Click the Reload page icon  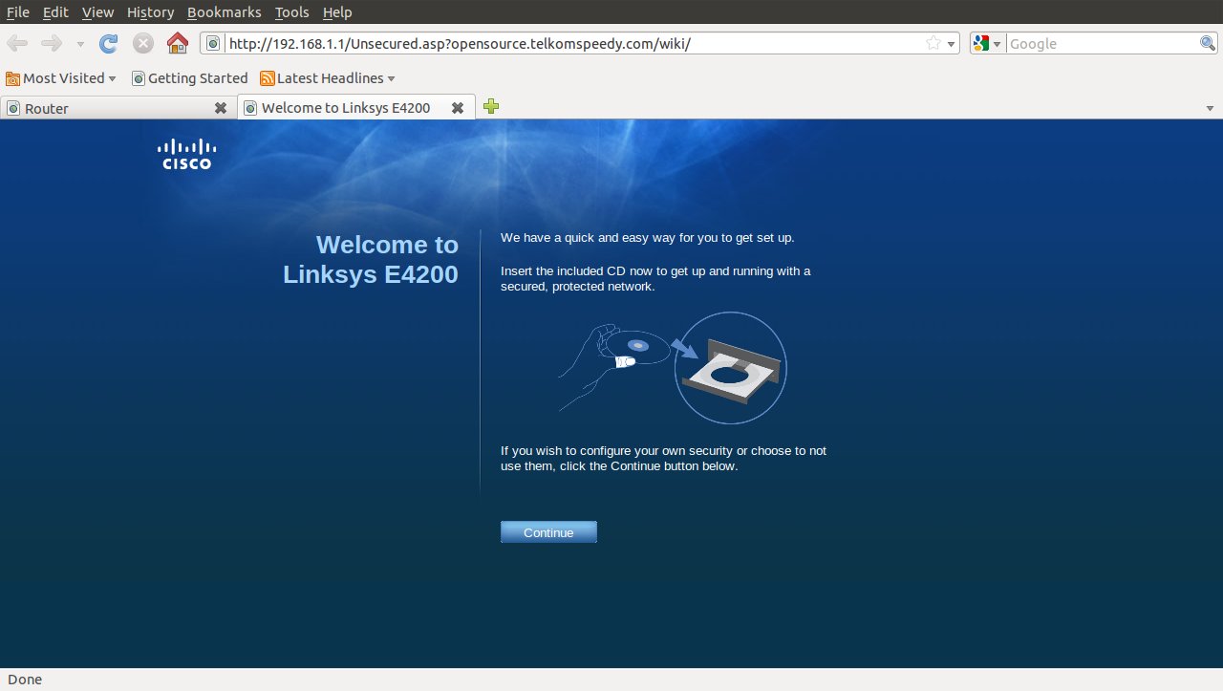(109, 43)
